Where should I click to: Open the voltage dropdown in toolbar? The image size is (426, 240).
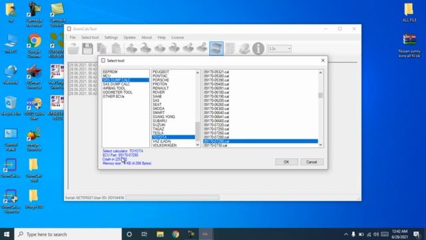point(280,49)
